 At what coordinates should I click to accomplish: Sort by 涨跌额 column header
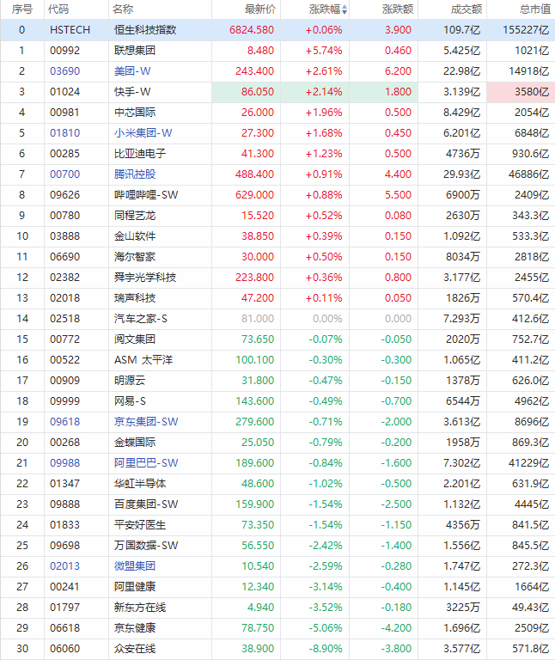[398, 9]
